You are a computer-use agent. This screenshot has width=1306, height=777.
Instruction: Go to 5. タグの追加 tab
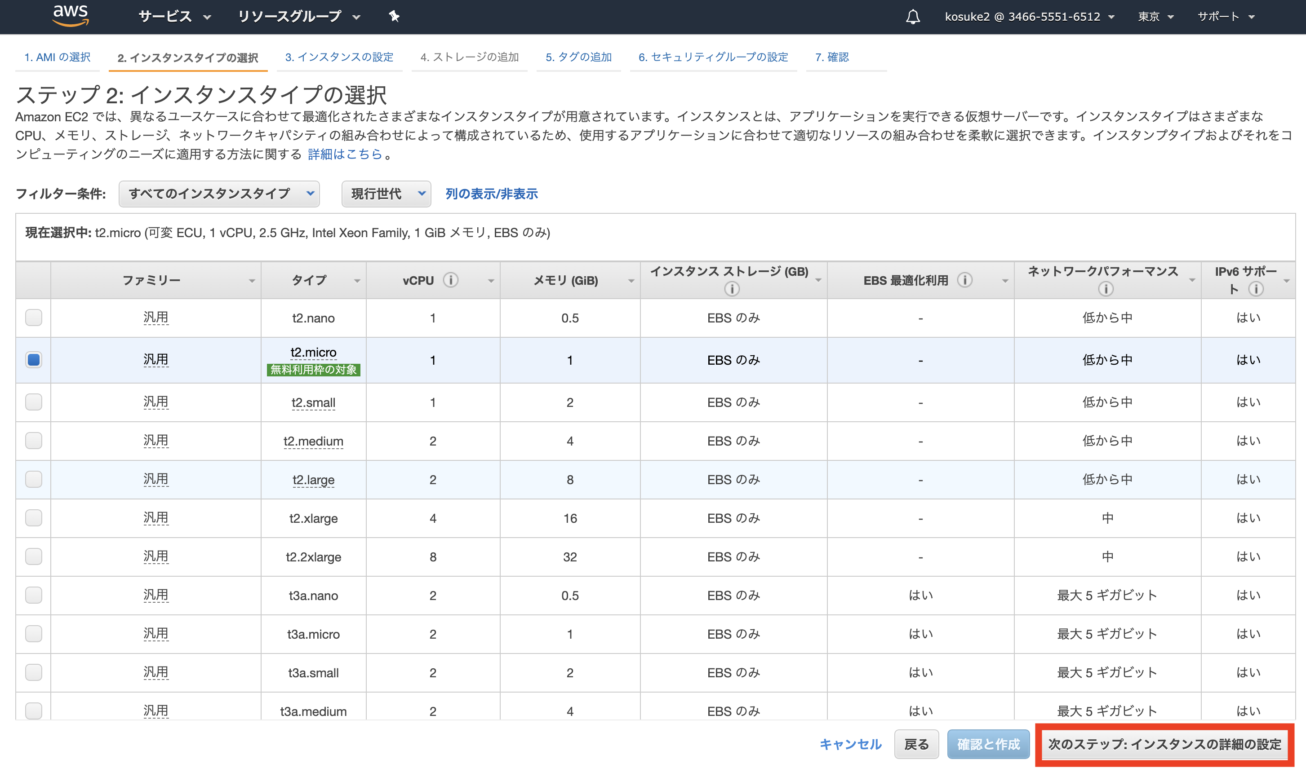coord(578,57)
